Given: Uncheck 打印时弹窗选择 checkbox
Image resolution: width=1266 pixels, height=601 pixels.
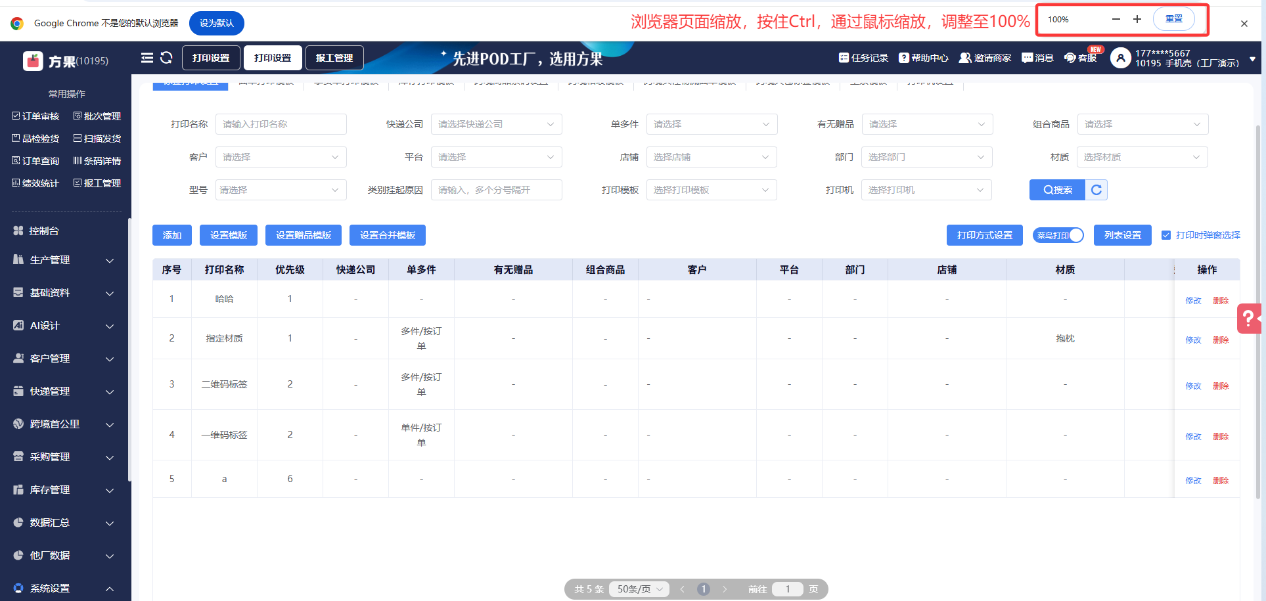Looking at the screenshot, I should click(x=1166, y=235).
